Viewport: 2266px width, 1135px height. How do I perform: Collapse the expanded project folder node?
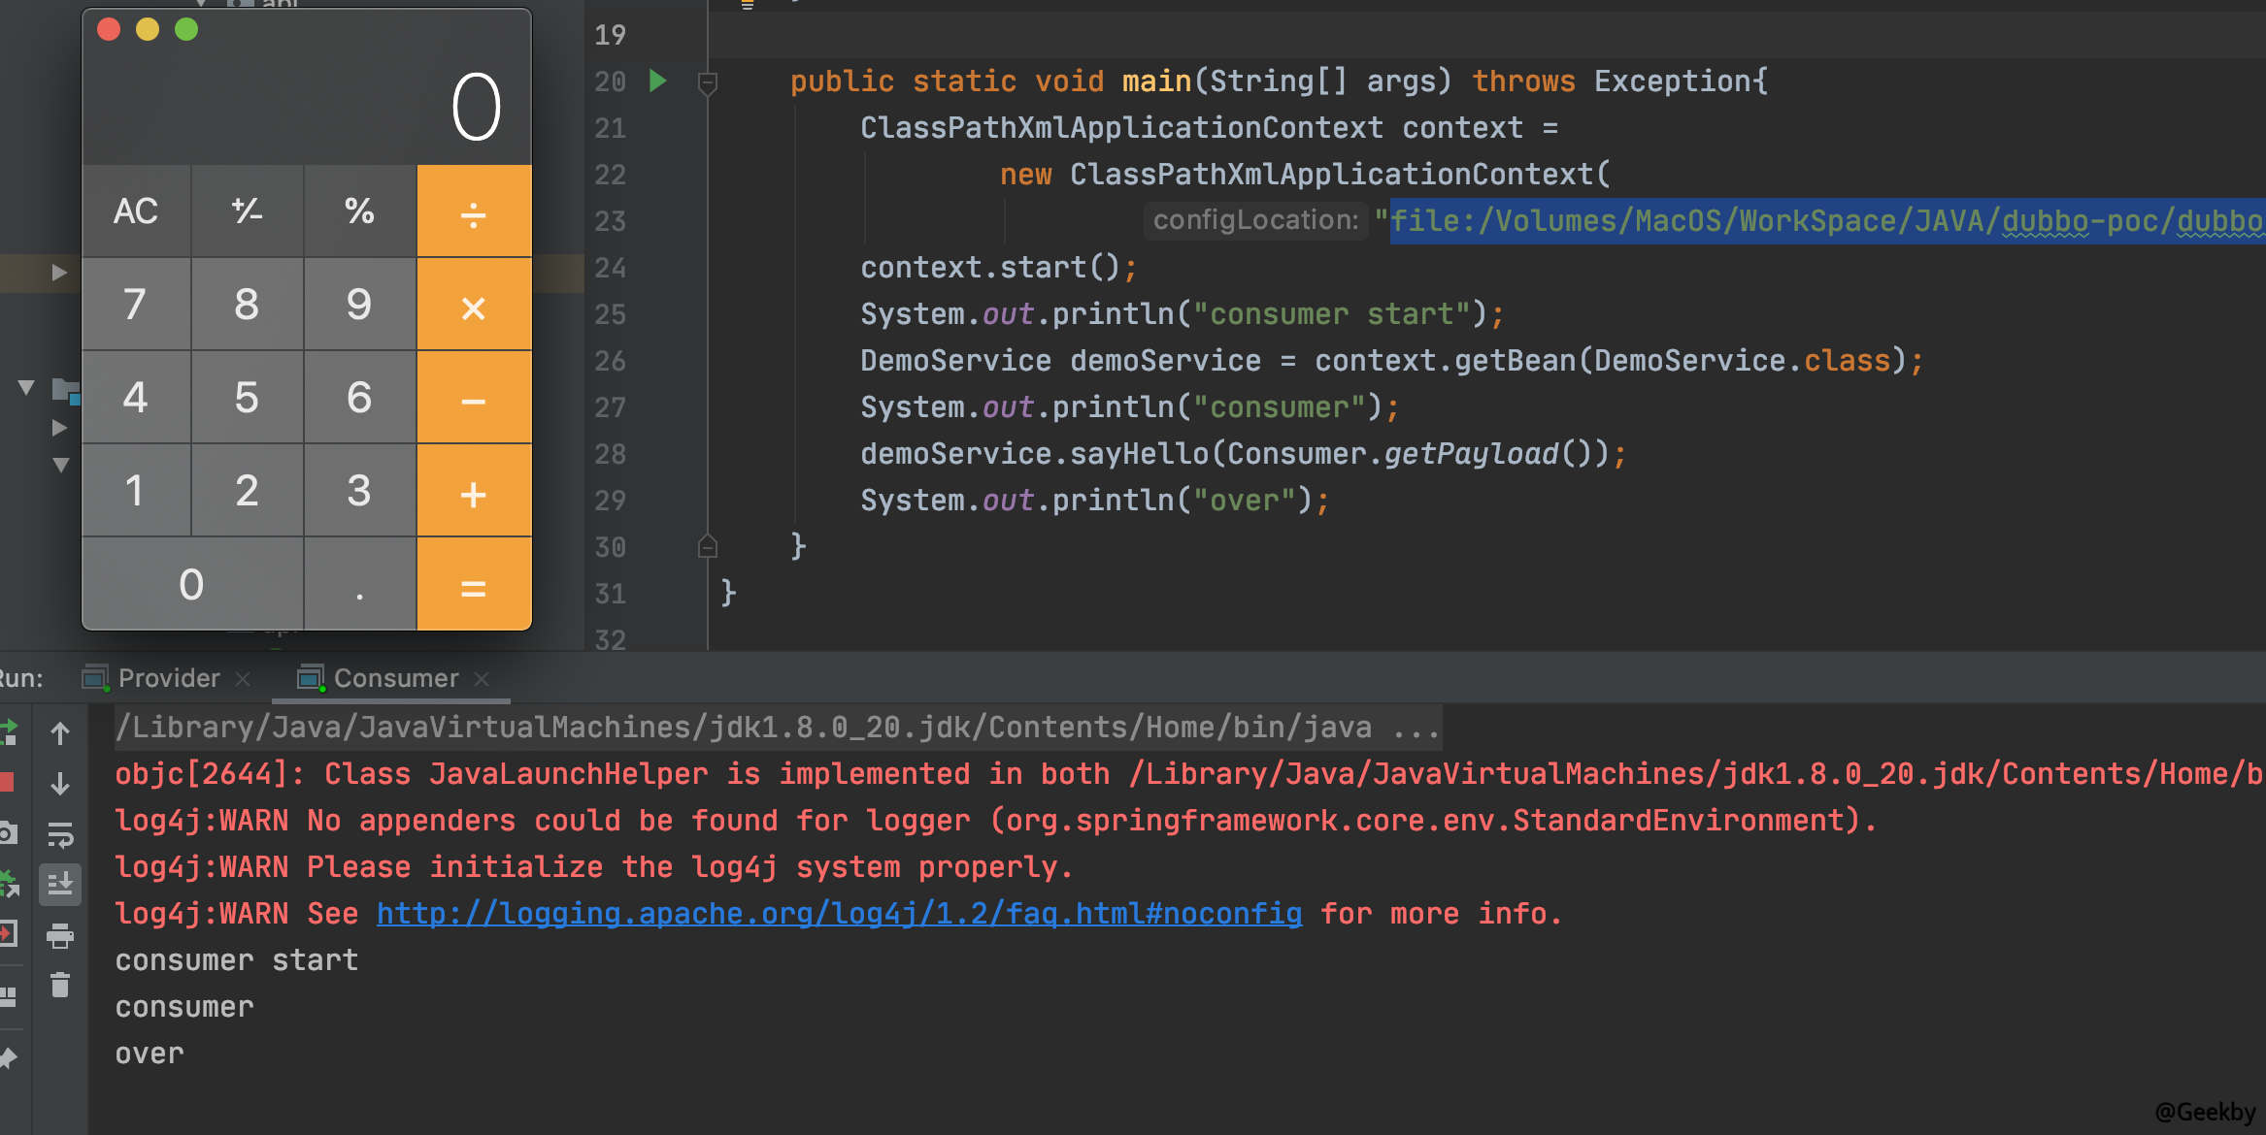coord(26,388)
